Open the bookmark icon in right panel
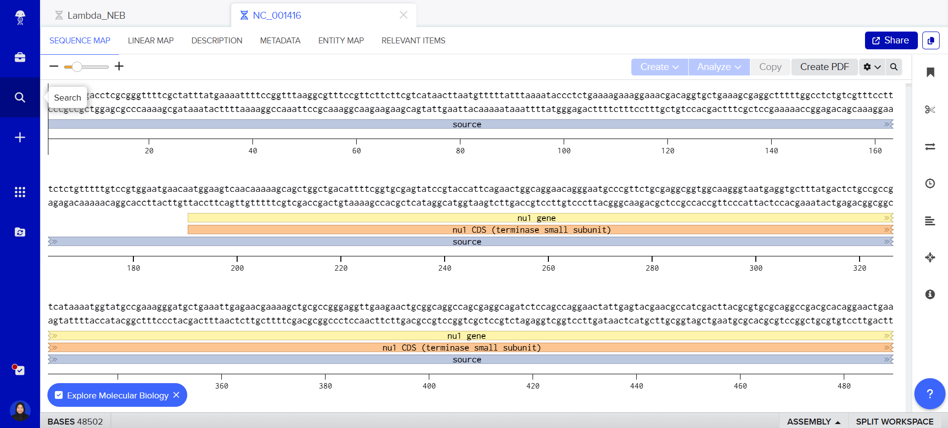This screenshot has width=948, height=428. [x=930, y=72]
